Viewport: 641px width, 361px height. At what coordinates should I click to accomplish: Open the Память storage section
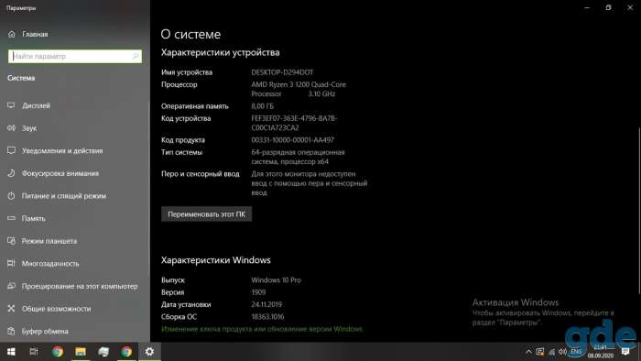pos(34,218)
